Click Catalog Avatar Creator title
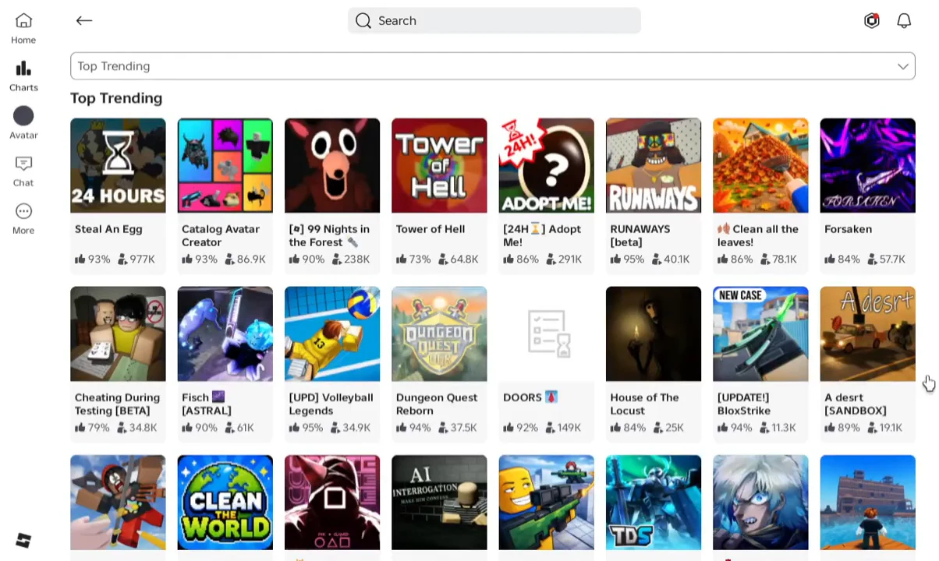Image resolution: width=939 pixels, height=561 pixels. (221, 235)
